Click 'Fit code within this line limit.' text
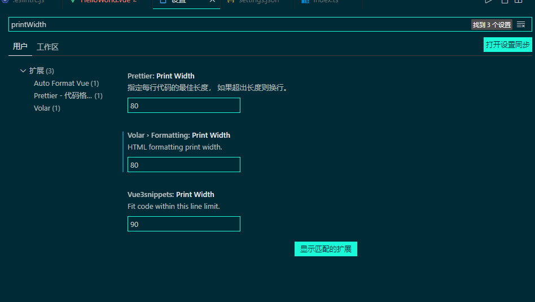Viewport: 535px width, 302px height. pos(174,207)
